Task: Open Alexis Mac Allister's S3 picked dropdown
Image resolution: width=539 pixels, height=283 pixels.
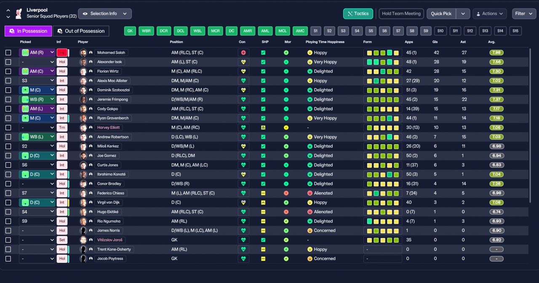Action: coord(37,81)
